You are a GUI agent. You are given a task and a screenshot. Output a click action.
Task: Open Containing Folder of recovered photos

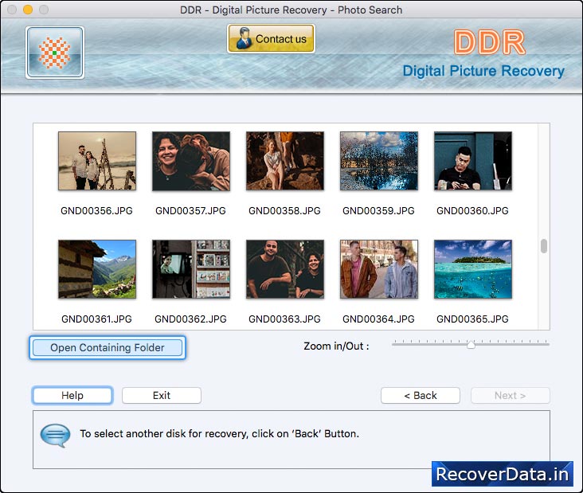(108, 347)
